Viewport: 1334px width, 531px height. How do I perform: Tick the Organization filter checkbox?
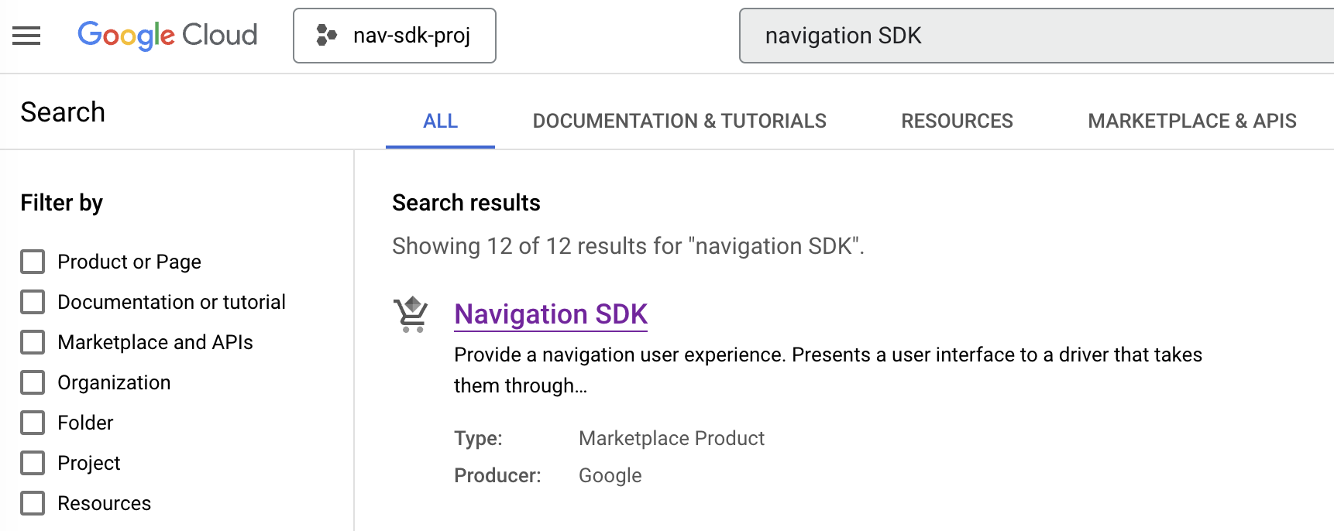coord(33,382)
